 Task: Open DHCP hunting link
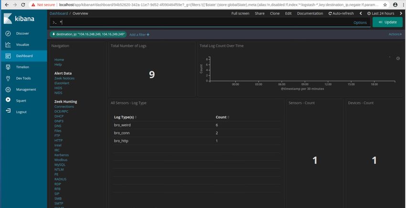click(59, 116)
